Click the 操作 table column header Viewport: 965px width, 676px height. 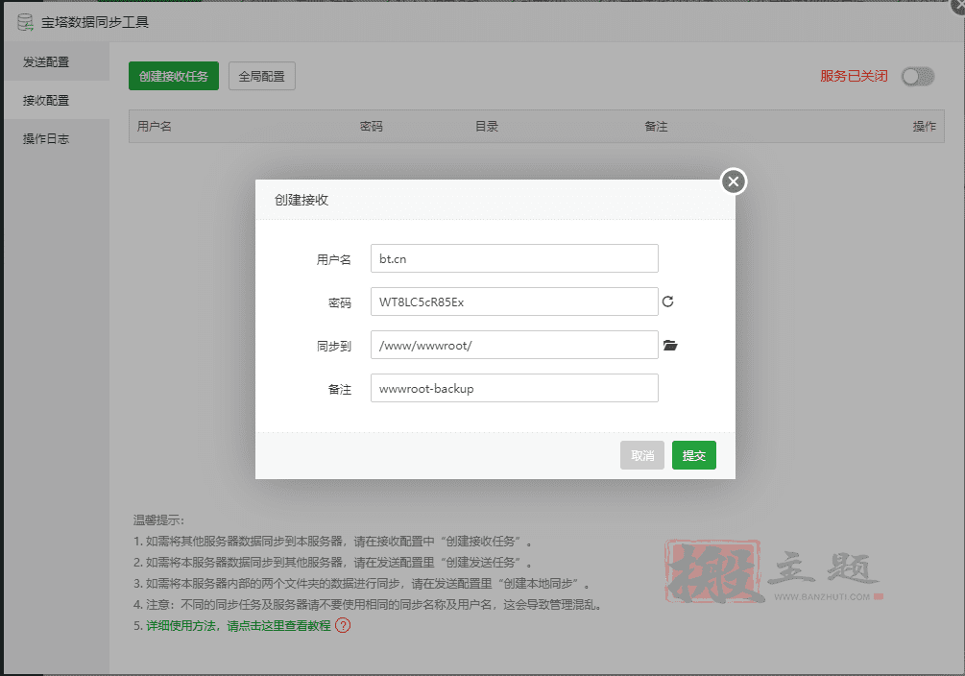click(x=924, y=126)
